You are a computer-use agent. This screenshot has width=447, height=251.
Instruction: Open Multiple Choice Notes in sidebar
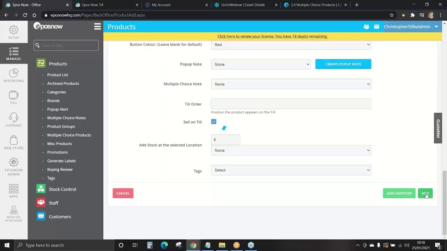coord(66,118)
